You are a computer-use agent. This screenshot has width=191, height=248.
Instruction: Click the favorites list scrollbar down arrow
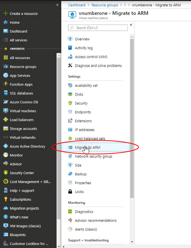59,247
